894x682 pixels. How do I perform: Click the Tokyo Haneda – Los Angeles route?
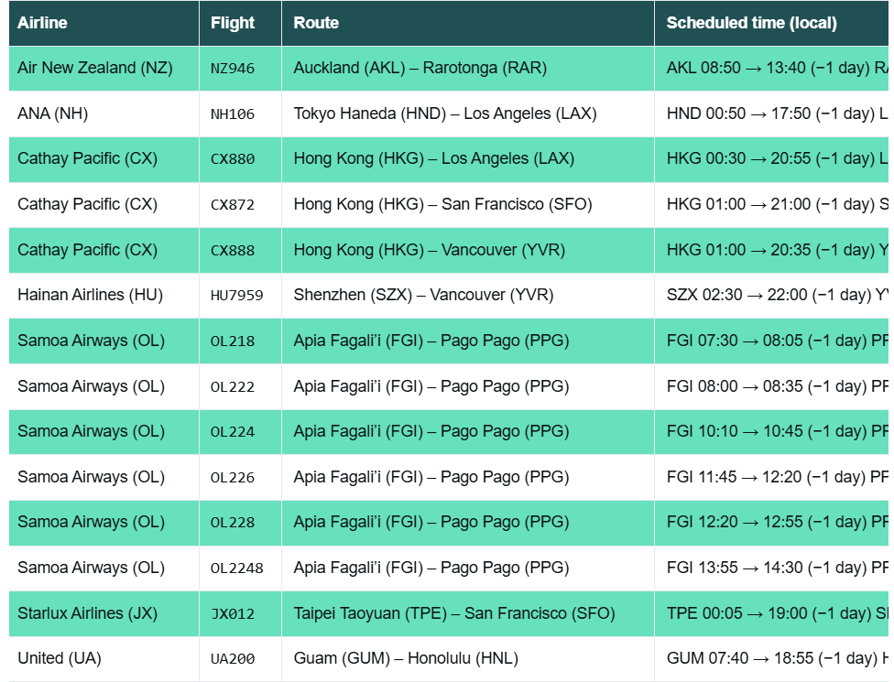coord(444,114)
